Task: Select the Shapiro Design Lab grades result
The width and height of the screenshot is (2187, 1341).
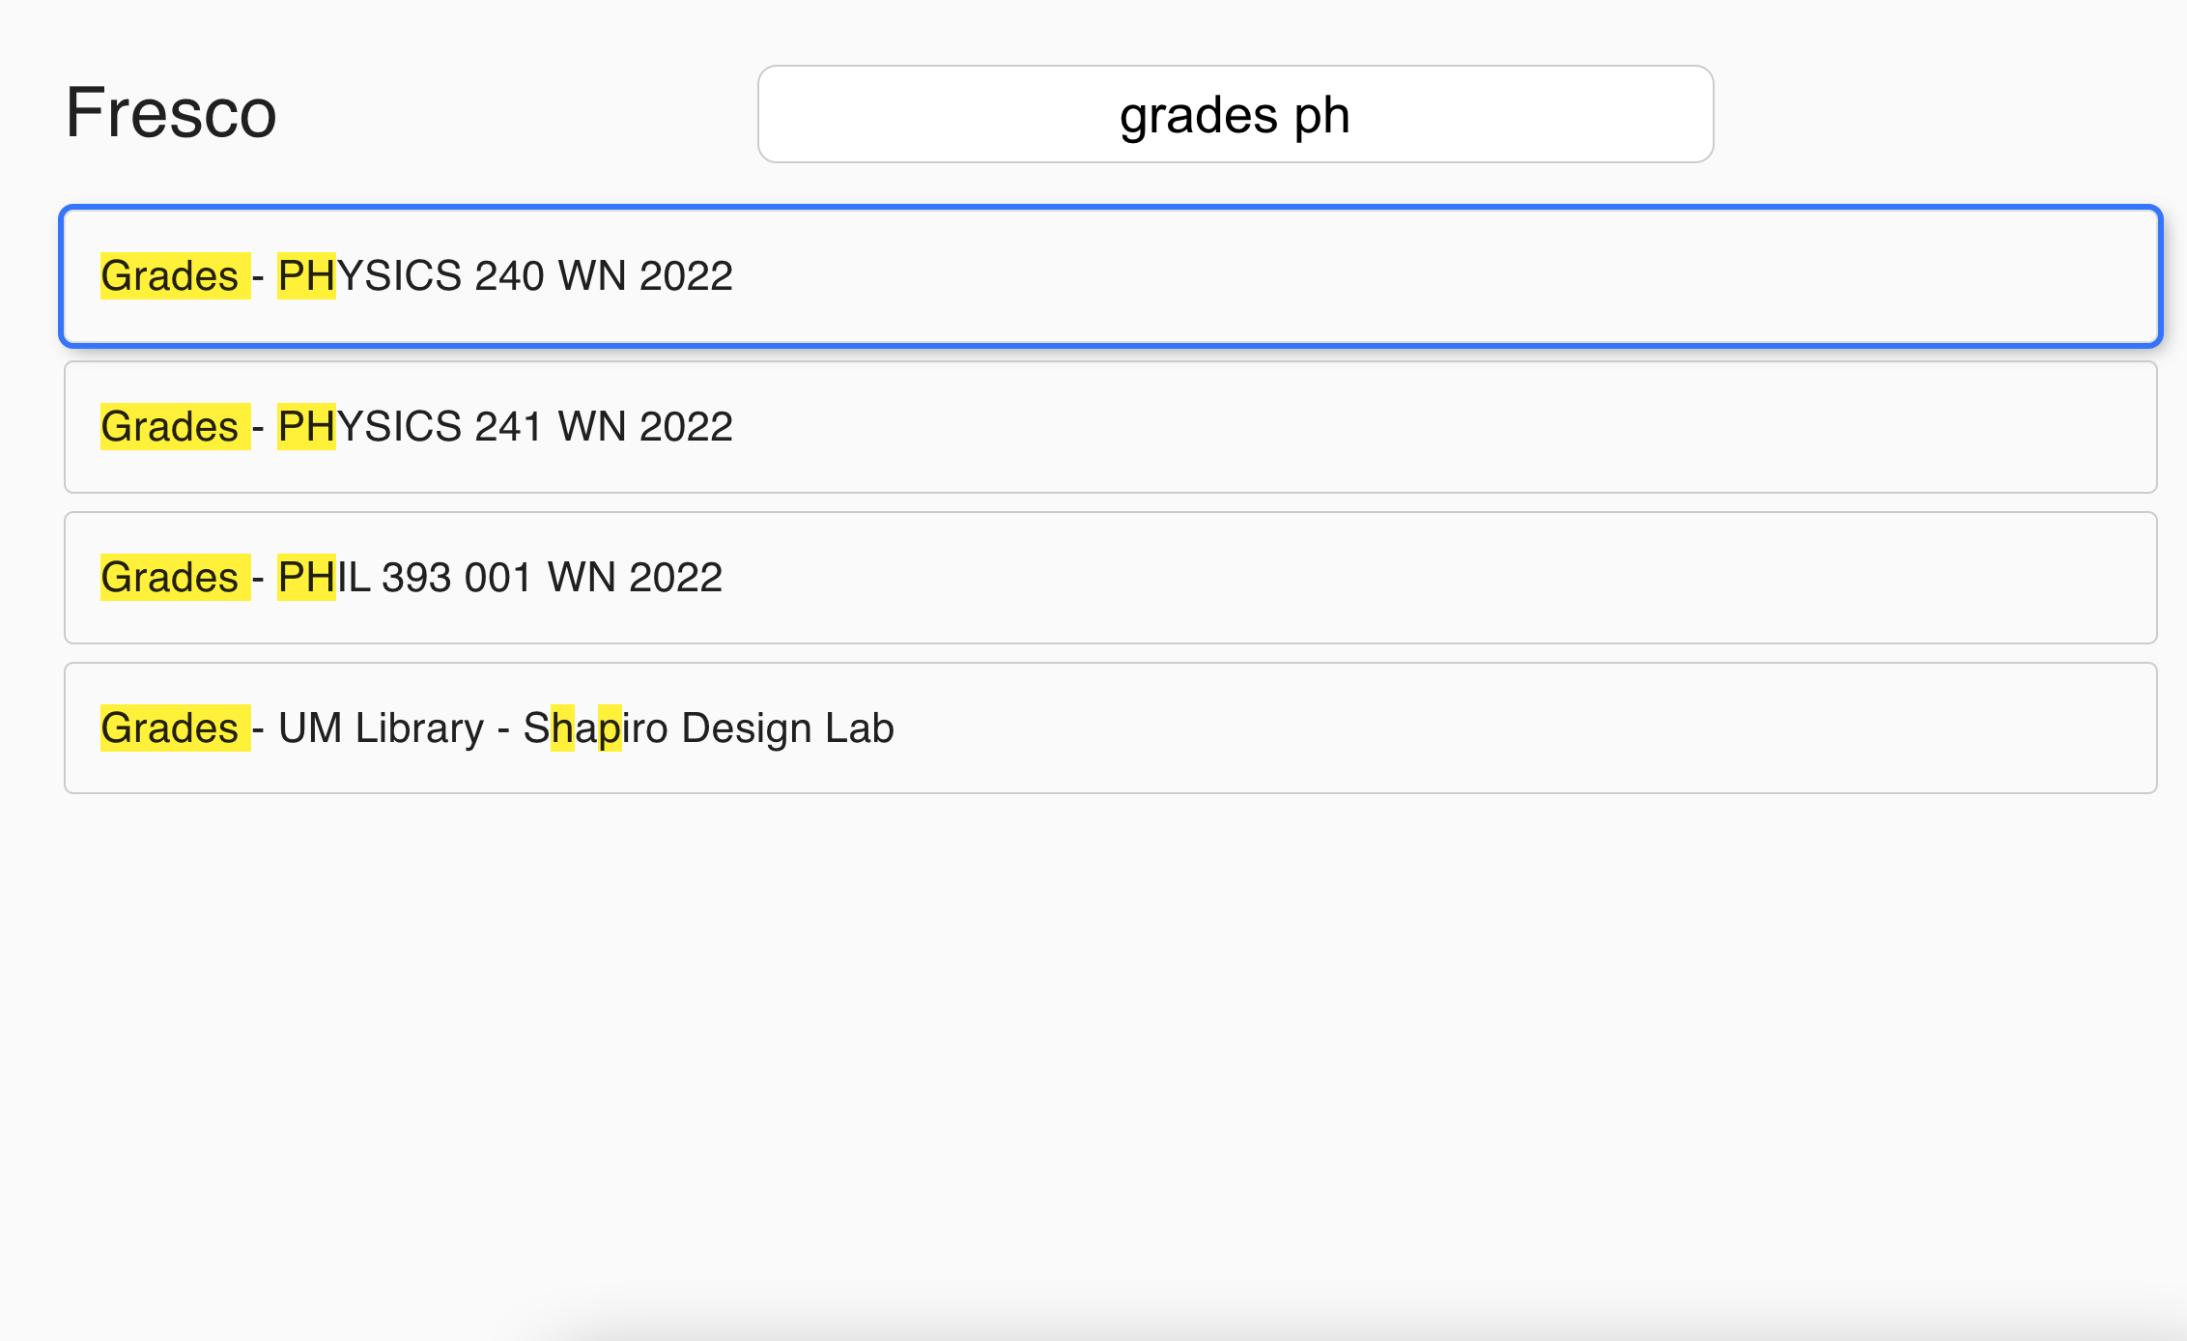Action: (1109, 728)
